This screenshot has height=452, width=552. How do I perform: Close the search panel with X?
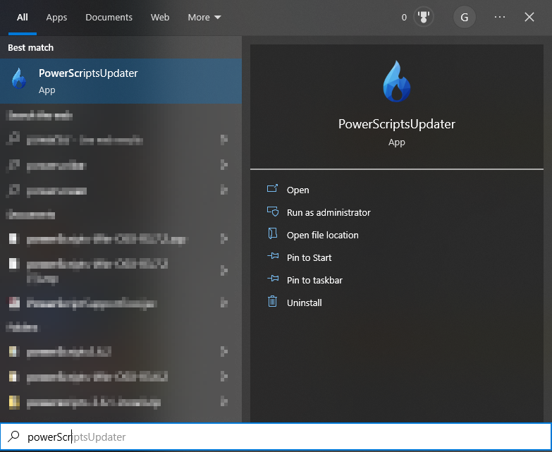click(529, 17)
